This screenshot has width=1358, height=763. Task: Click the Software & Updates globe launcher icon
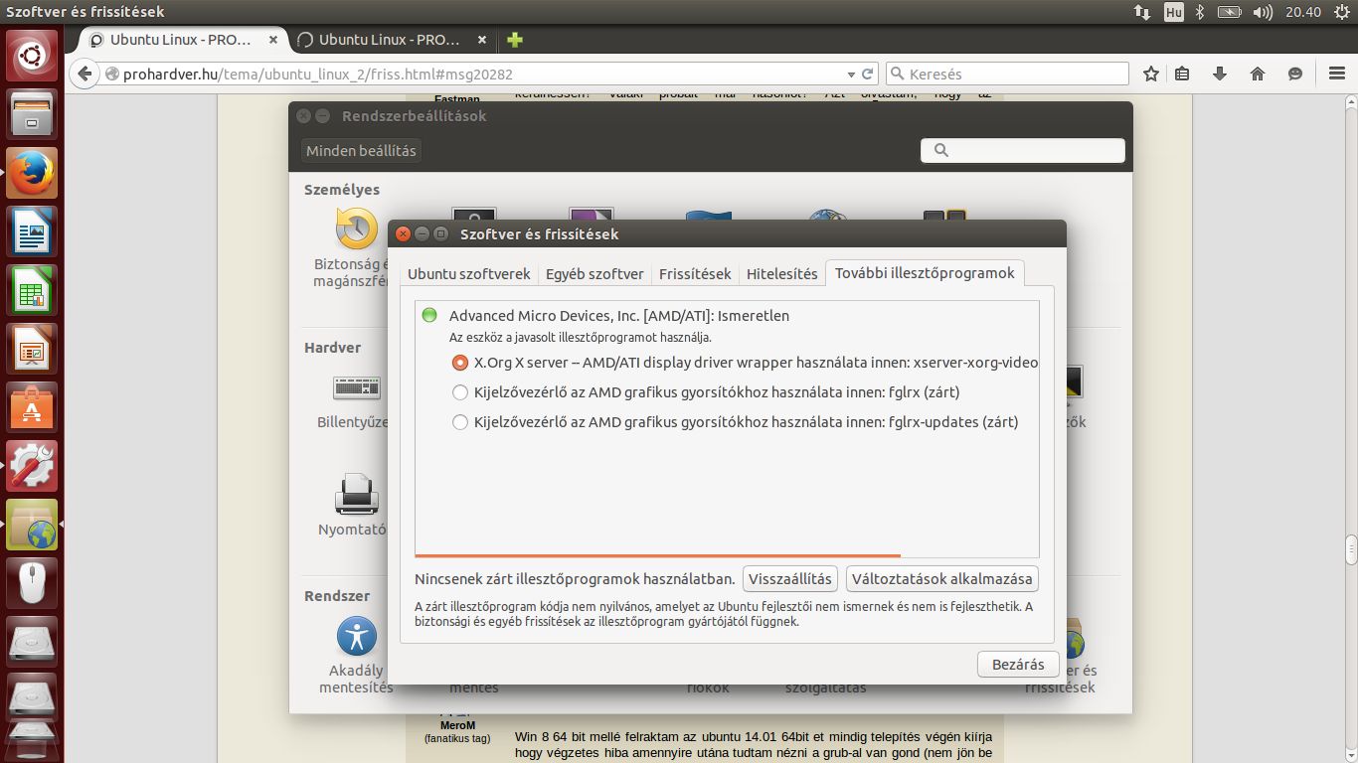pos(32,525)
